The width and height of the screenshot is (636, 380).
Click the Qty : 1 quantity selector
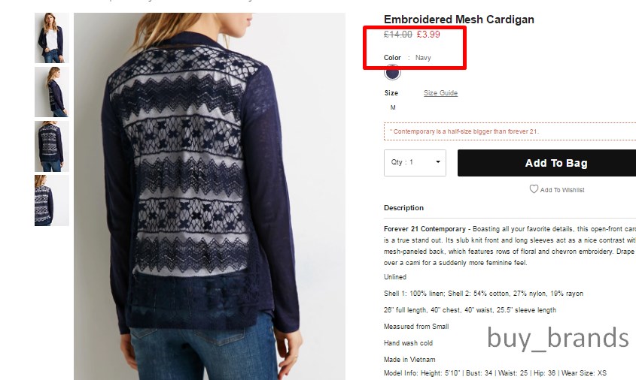[x=415, y=163]
